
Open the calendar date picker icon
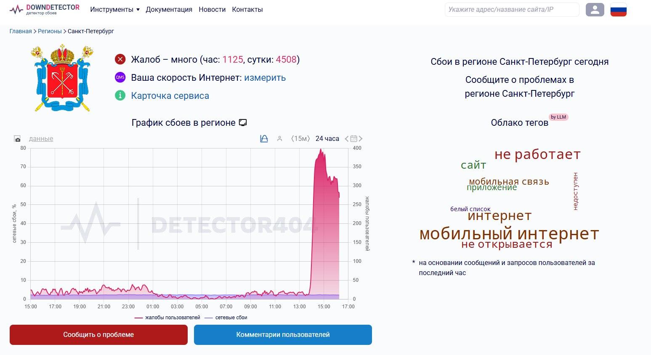pos(353,139)
